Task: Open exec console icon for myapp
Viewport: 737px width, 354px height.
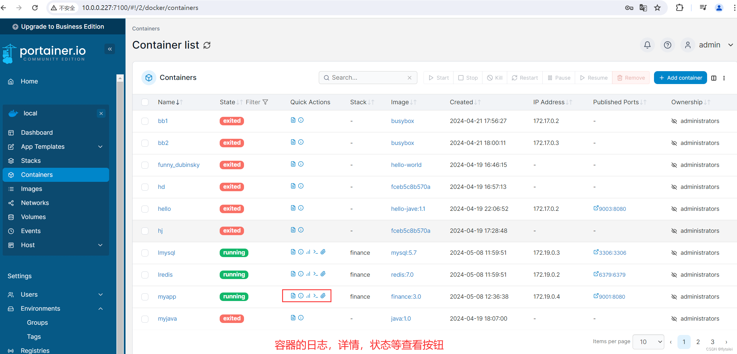Action: point(316,296)
